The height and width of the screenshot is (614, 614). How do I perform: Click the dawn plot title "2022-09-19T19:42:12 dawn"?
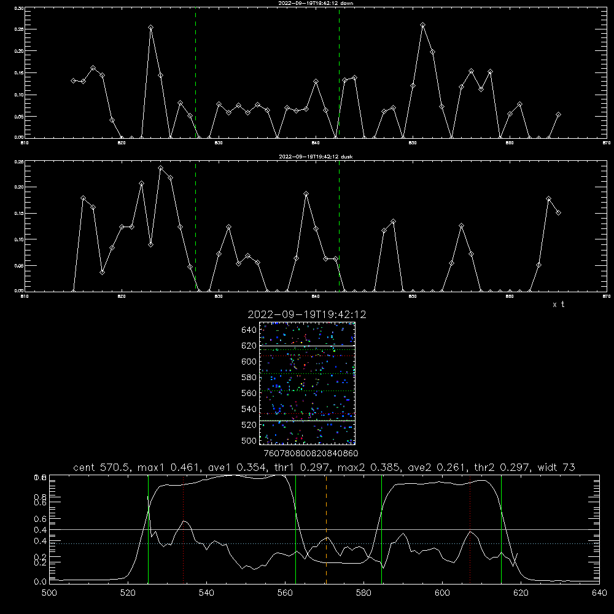316,3
